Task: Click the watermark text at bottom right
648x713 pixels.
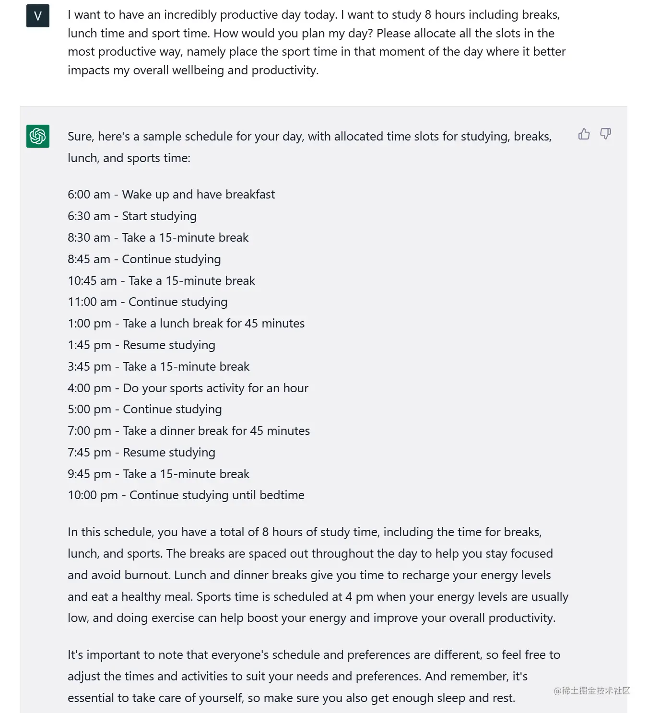Action: pos(591,690)
